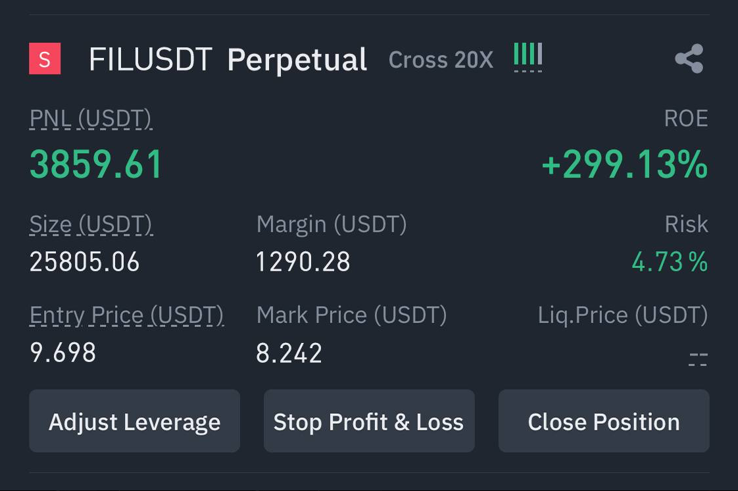Tap the Liq.Price (USDT) label
Viewport: 738px width, 491px height.
click(622, 316)
